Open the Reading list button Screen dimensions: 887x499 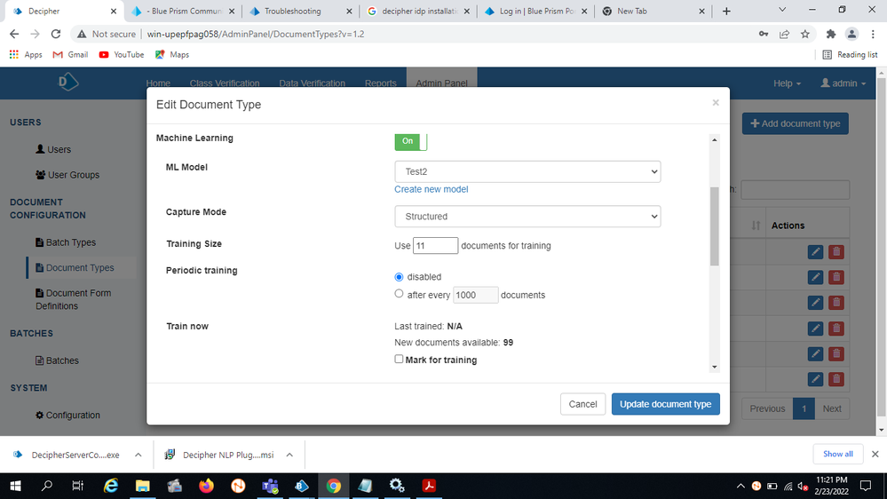coord(850,54)
